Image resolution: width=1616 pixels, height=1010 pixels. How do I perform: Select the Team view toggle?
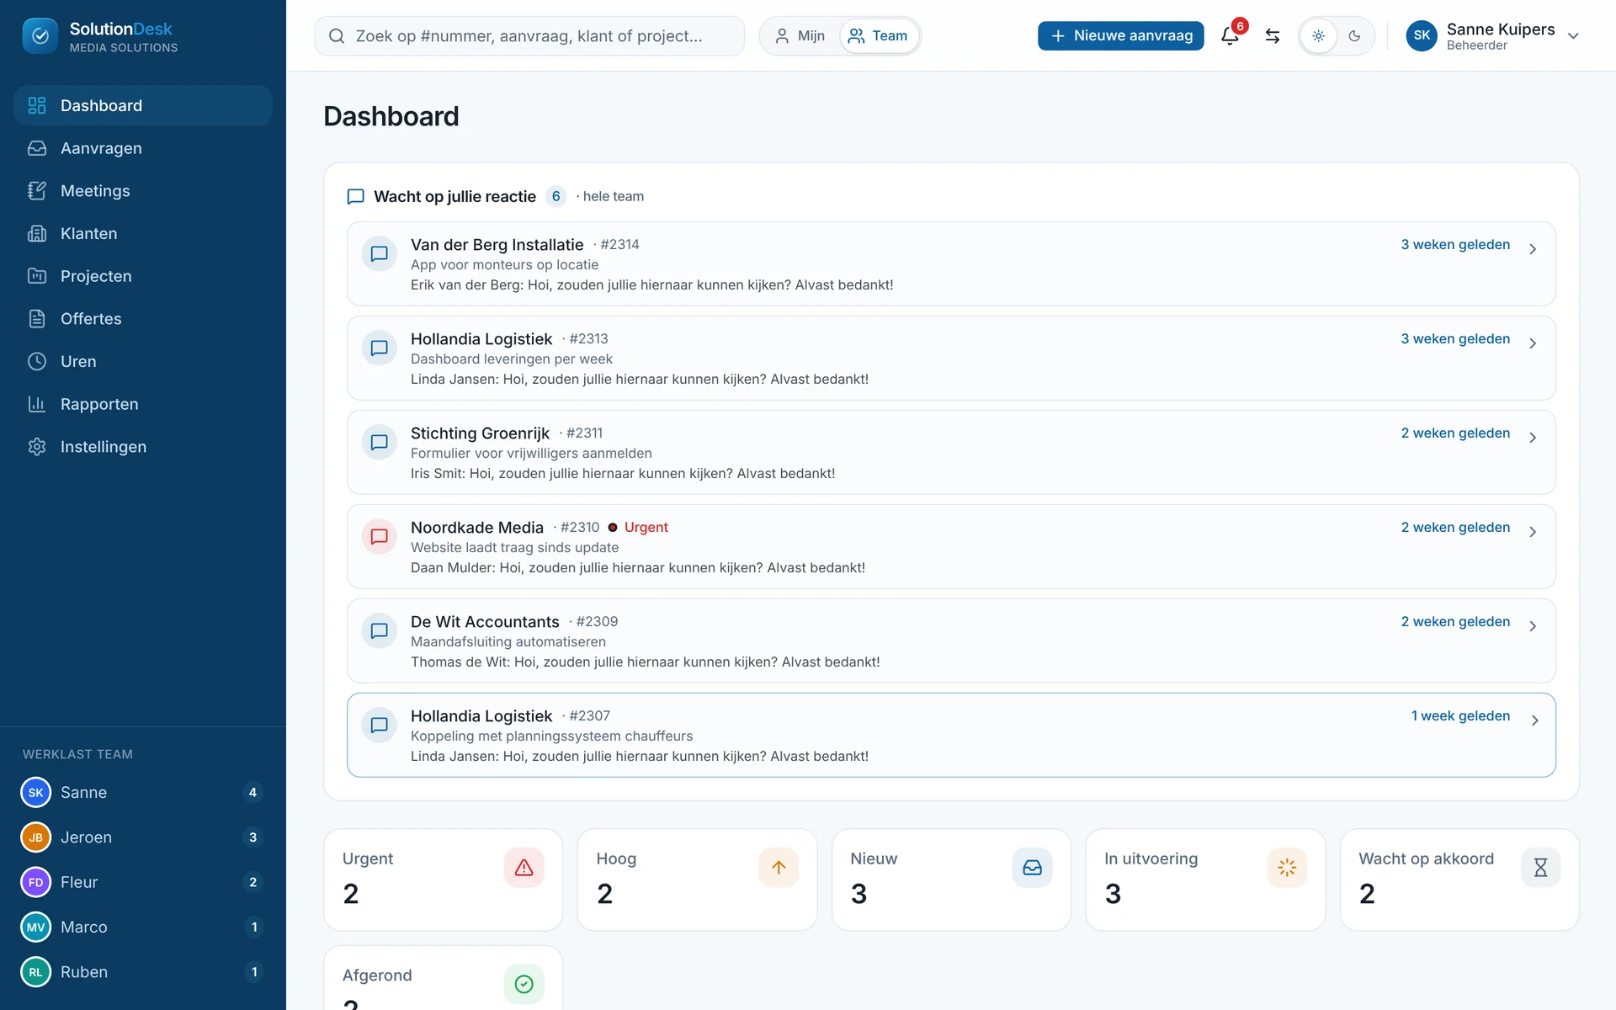click(x=879, y=36)
